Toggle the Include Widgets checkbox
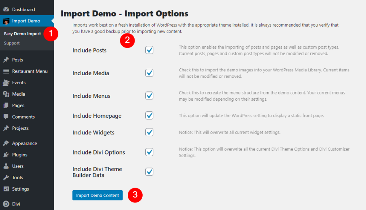 point(149,132)
